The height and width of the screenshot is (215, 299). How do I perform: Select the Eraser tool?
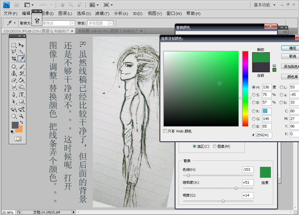coord(14,80)
